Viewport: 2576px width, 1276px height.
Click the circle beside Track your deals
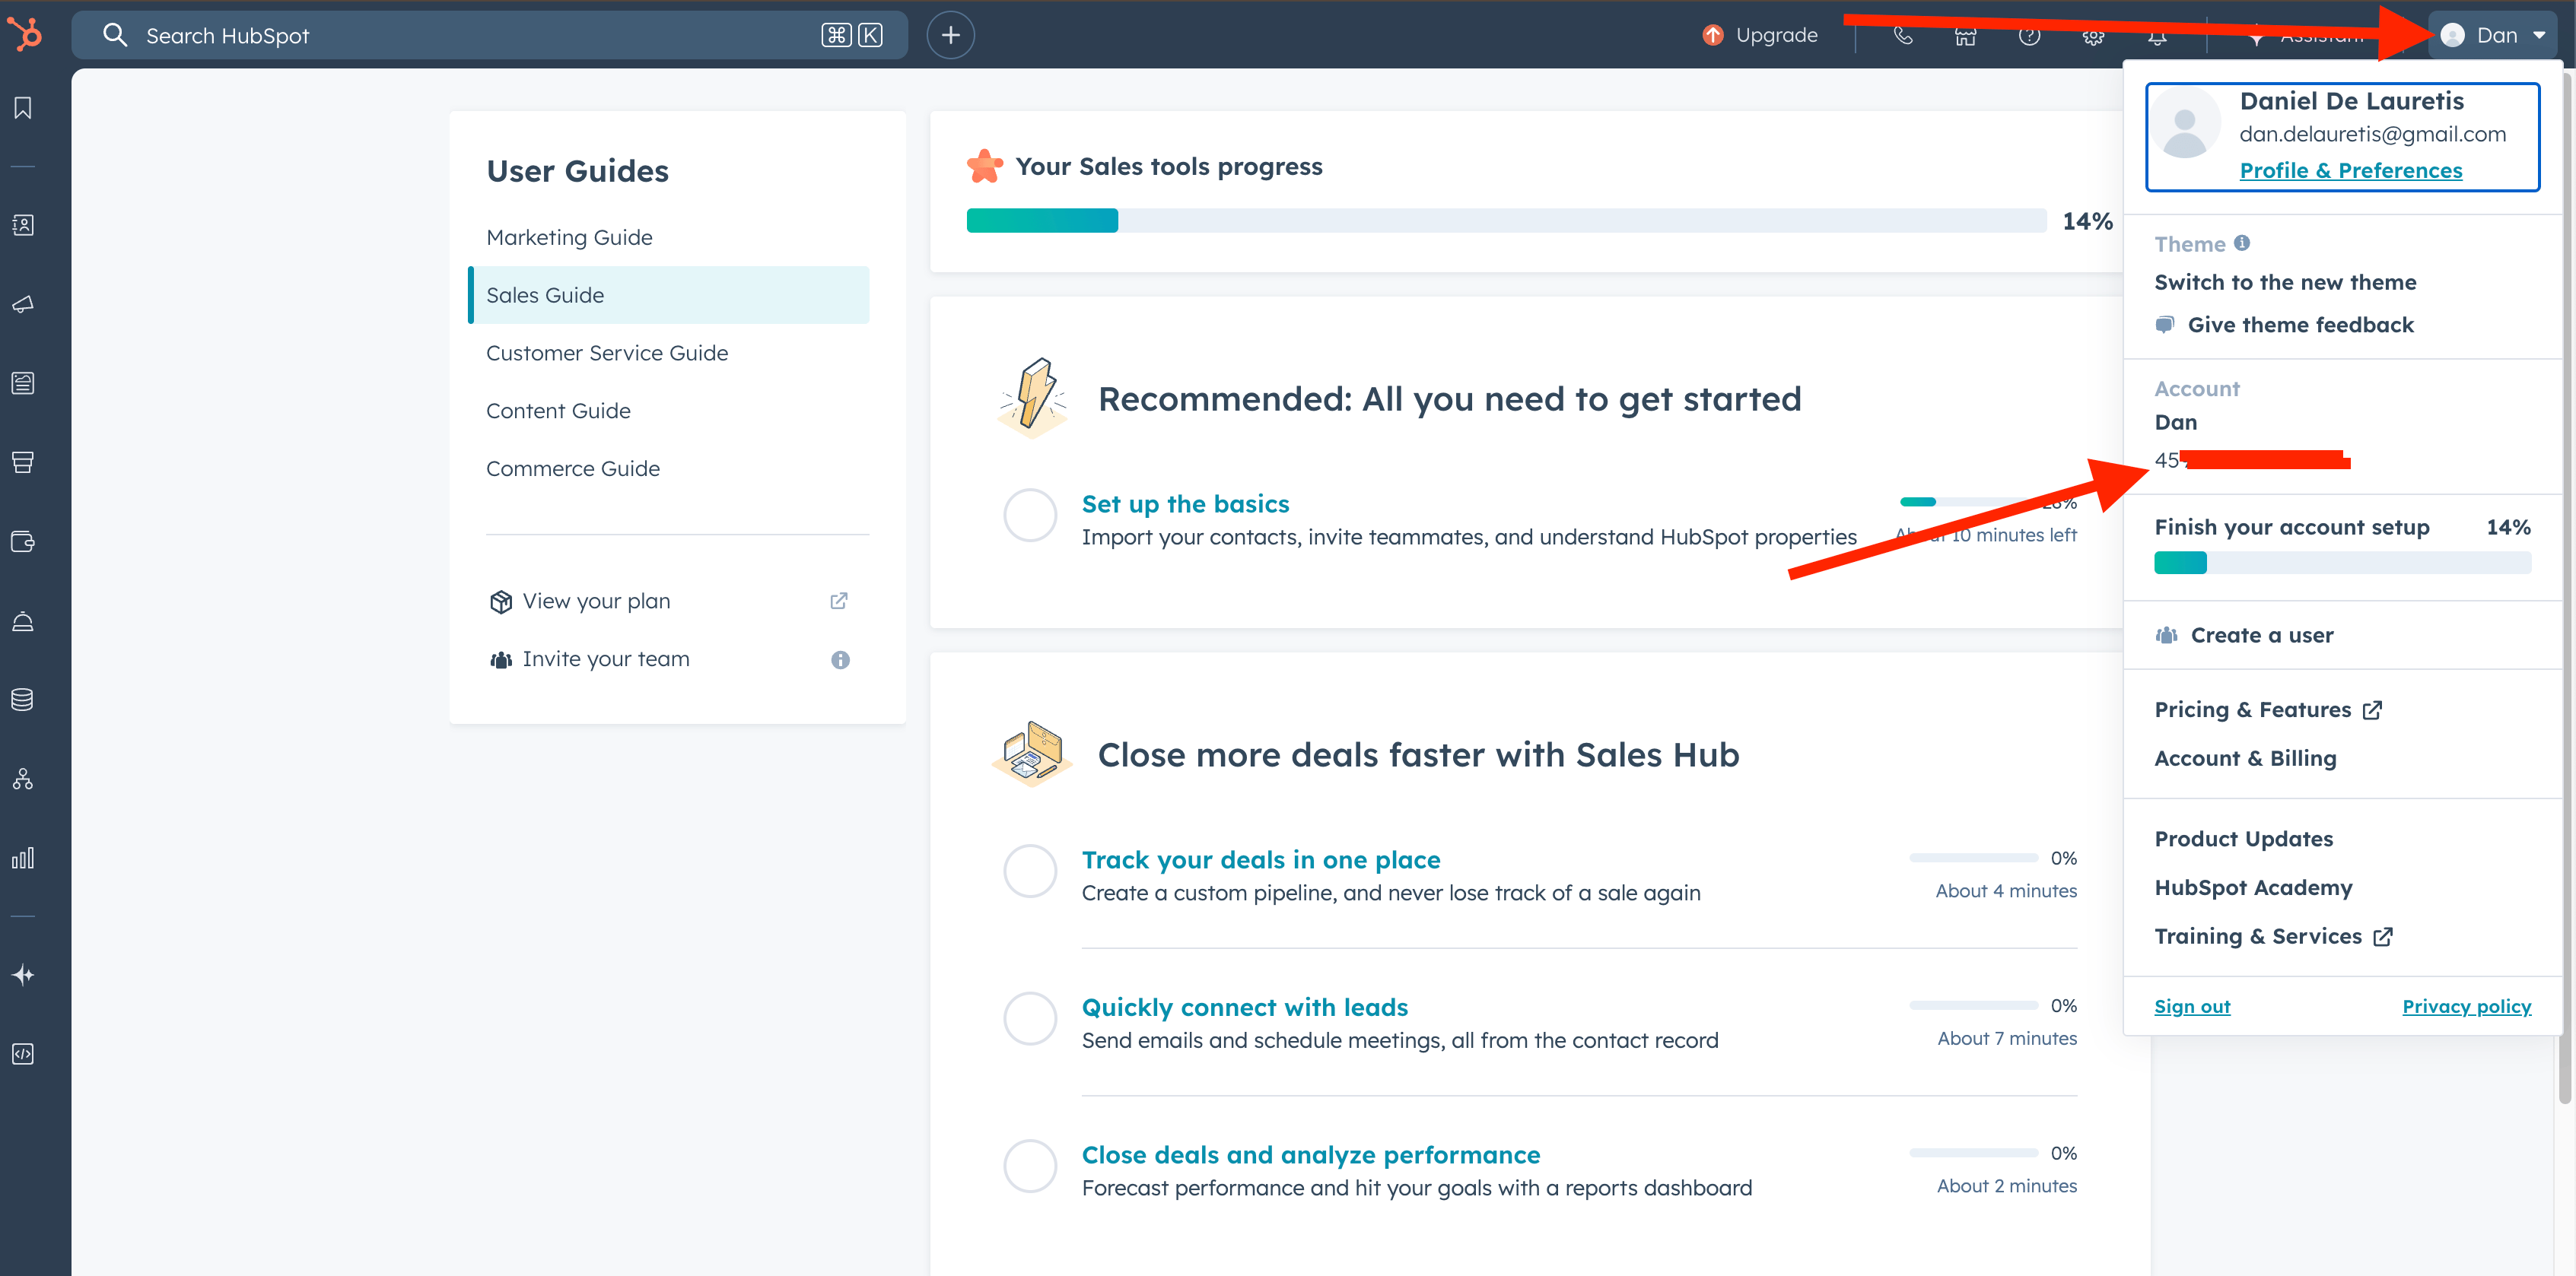(x=1030, y=871)
